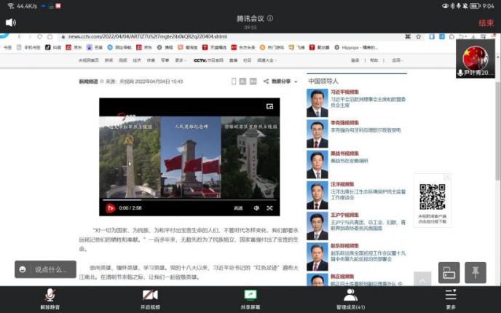The width and height of the screenshot is (501, 313).
Task: Toggle the video player mute icon
Action: click(x=256, y=208)
